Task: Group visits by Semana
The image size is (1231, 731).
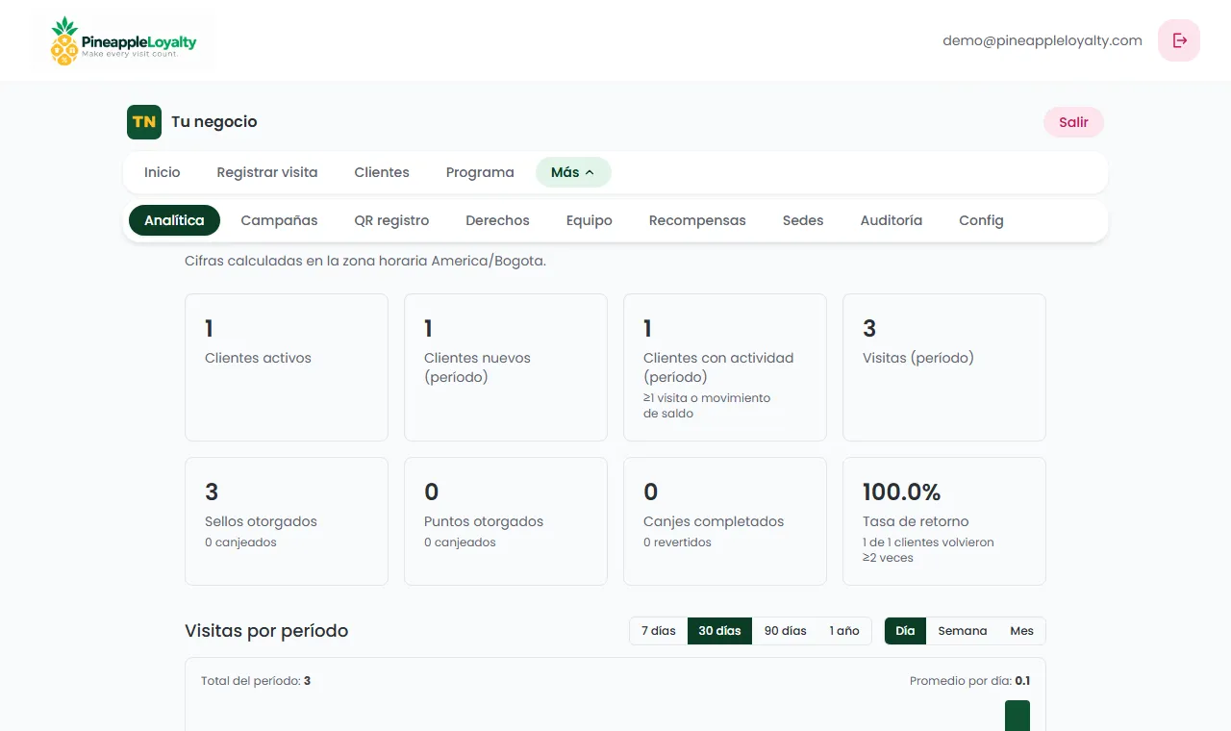Action: [x=963, y=631]
